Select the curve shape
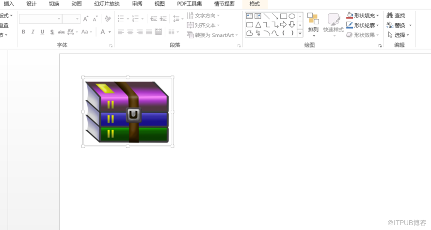Image resolution: width=431 pixels, height=230 pixels. (x=275, y=33)
